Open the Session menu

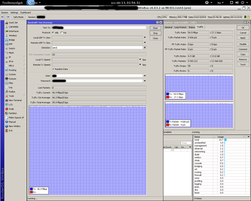tap(5, 13)
